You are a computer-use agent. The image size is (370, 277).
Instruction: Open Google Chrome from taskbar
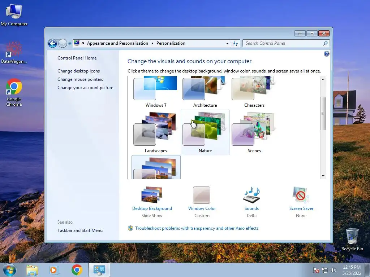[x=77, y=270]
